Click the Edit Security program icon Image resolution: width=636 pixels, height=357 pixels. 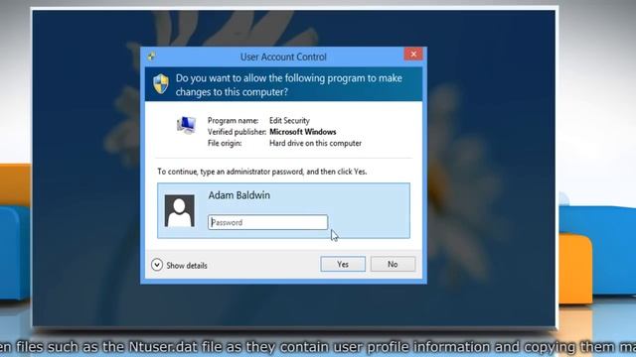tap(186, 125)
